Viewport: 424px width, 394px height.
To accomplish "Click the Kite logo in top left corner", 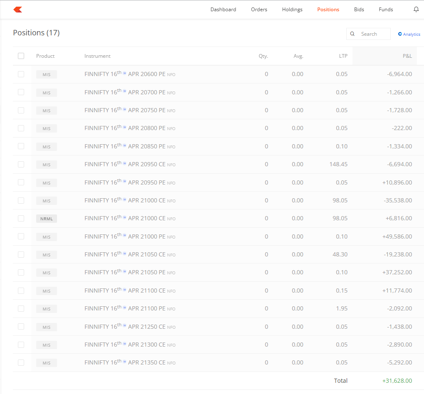I will click(17, 9).
